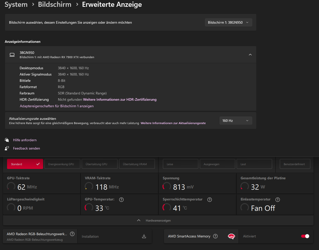Click the help icon beside GPU-Temperatur
The image size is (319, 250).
(121, 200)
